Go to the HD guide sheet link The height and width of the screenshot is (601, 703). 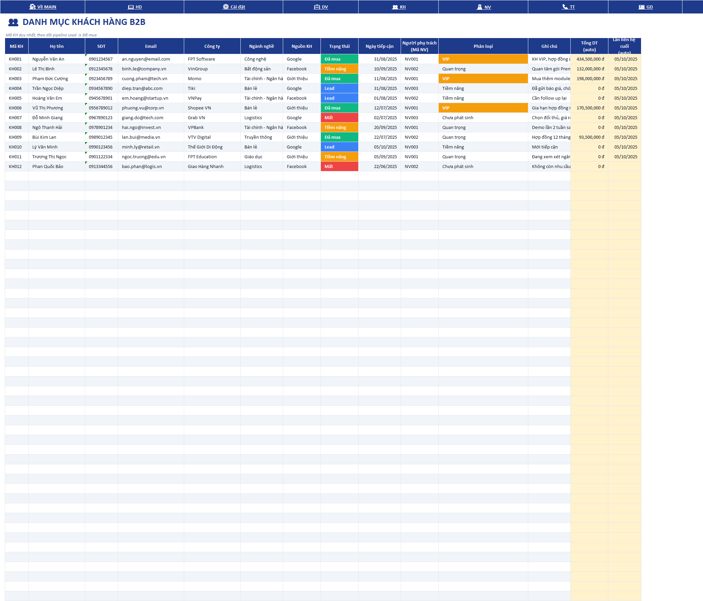click(135, 7)
